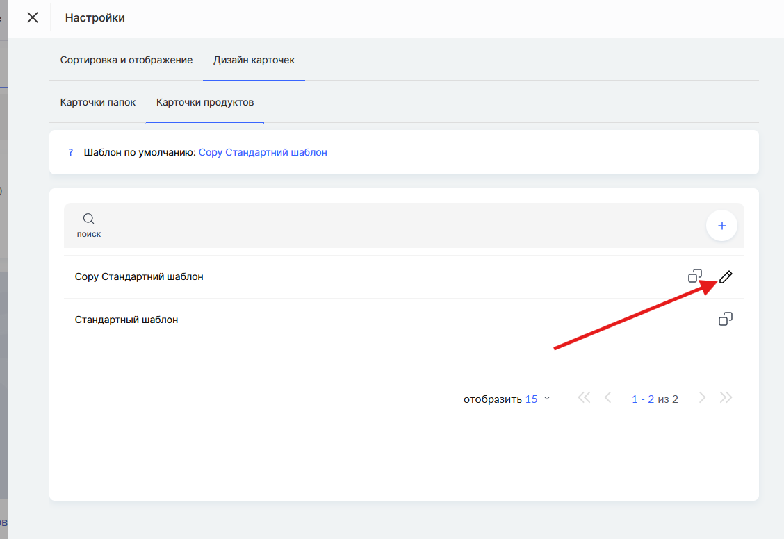Select the Карточки продуктов sub-tab
This screenshot has width=784, height=539.
[x=205, y=102]
